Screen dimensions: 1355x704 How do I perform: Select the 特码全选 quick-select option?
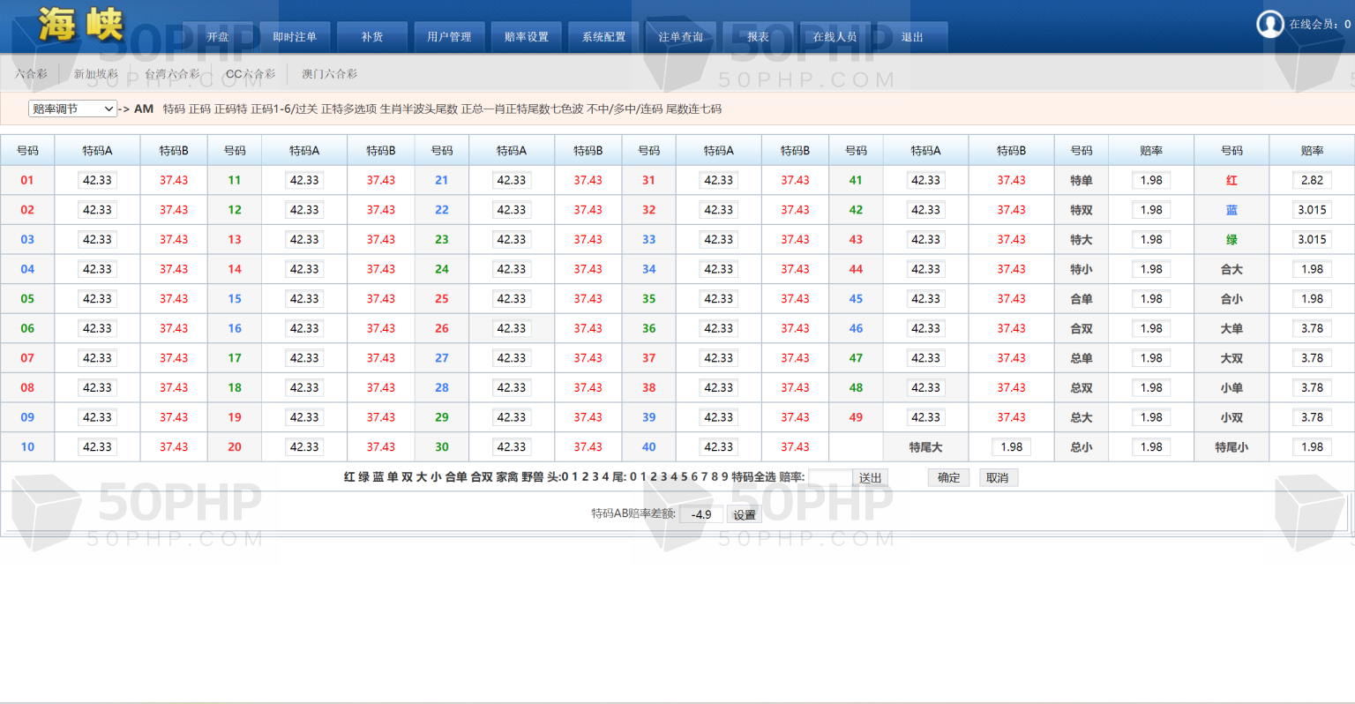coord(753,477)
